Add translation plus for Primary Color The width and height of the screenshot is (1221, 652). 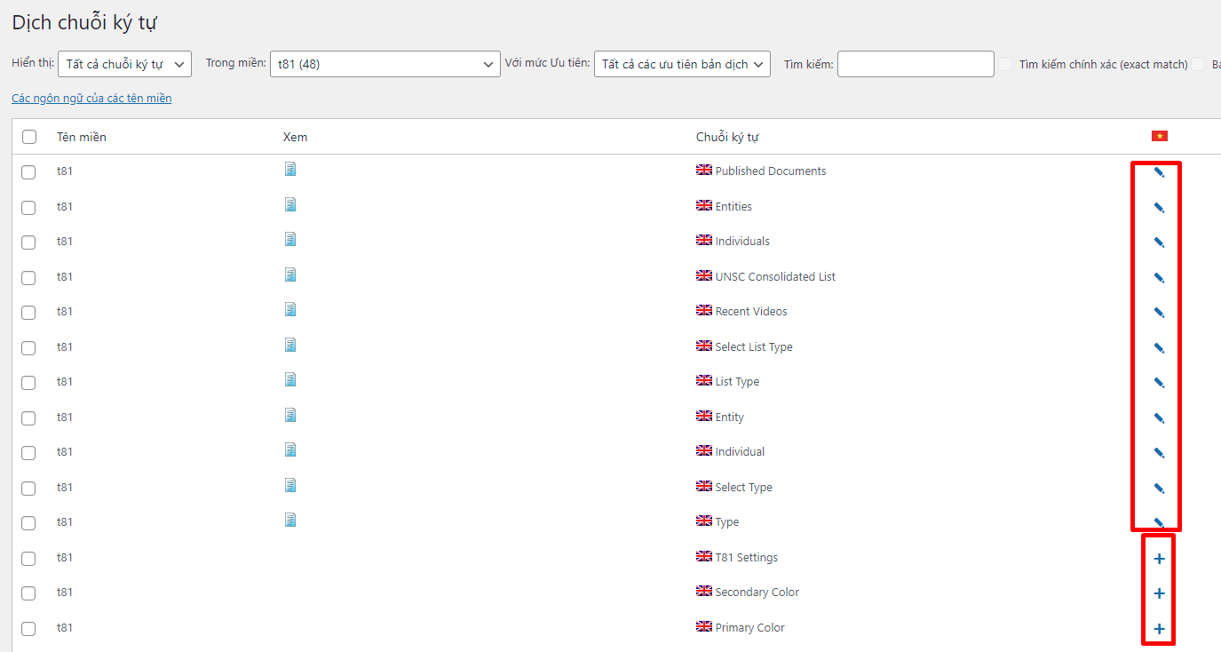[x=1159, y=629]
